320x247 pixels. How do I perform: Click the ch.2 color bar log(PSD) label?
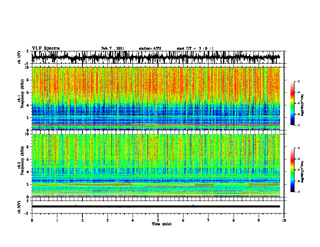(303, 172)
